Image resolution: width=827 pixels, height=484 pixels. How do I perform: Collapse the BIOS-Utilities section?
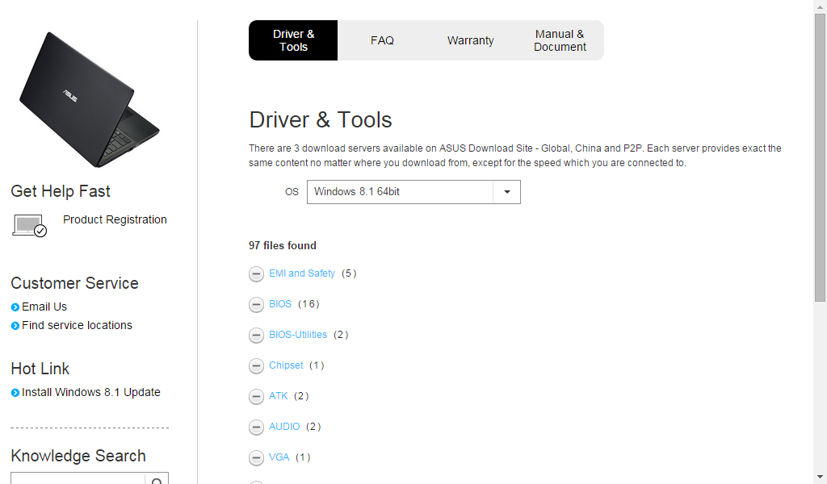(x=256, y=335)
